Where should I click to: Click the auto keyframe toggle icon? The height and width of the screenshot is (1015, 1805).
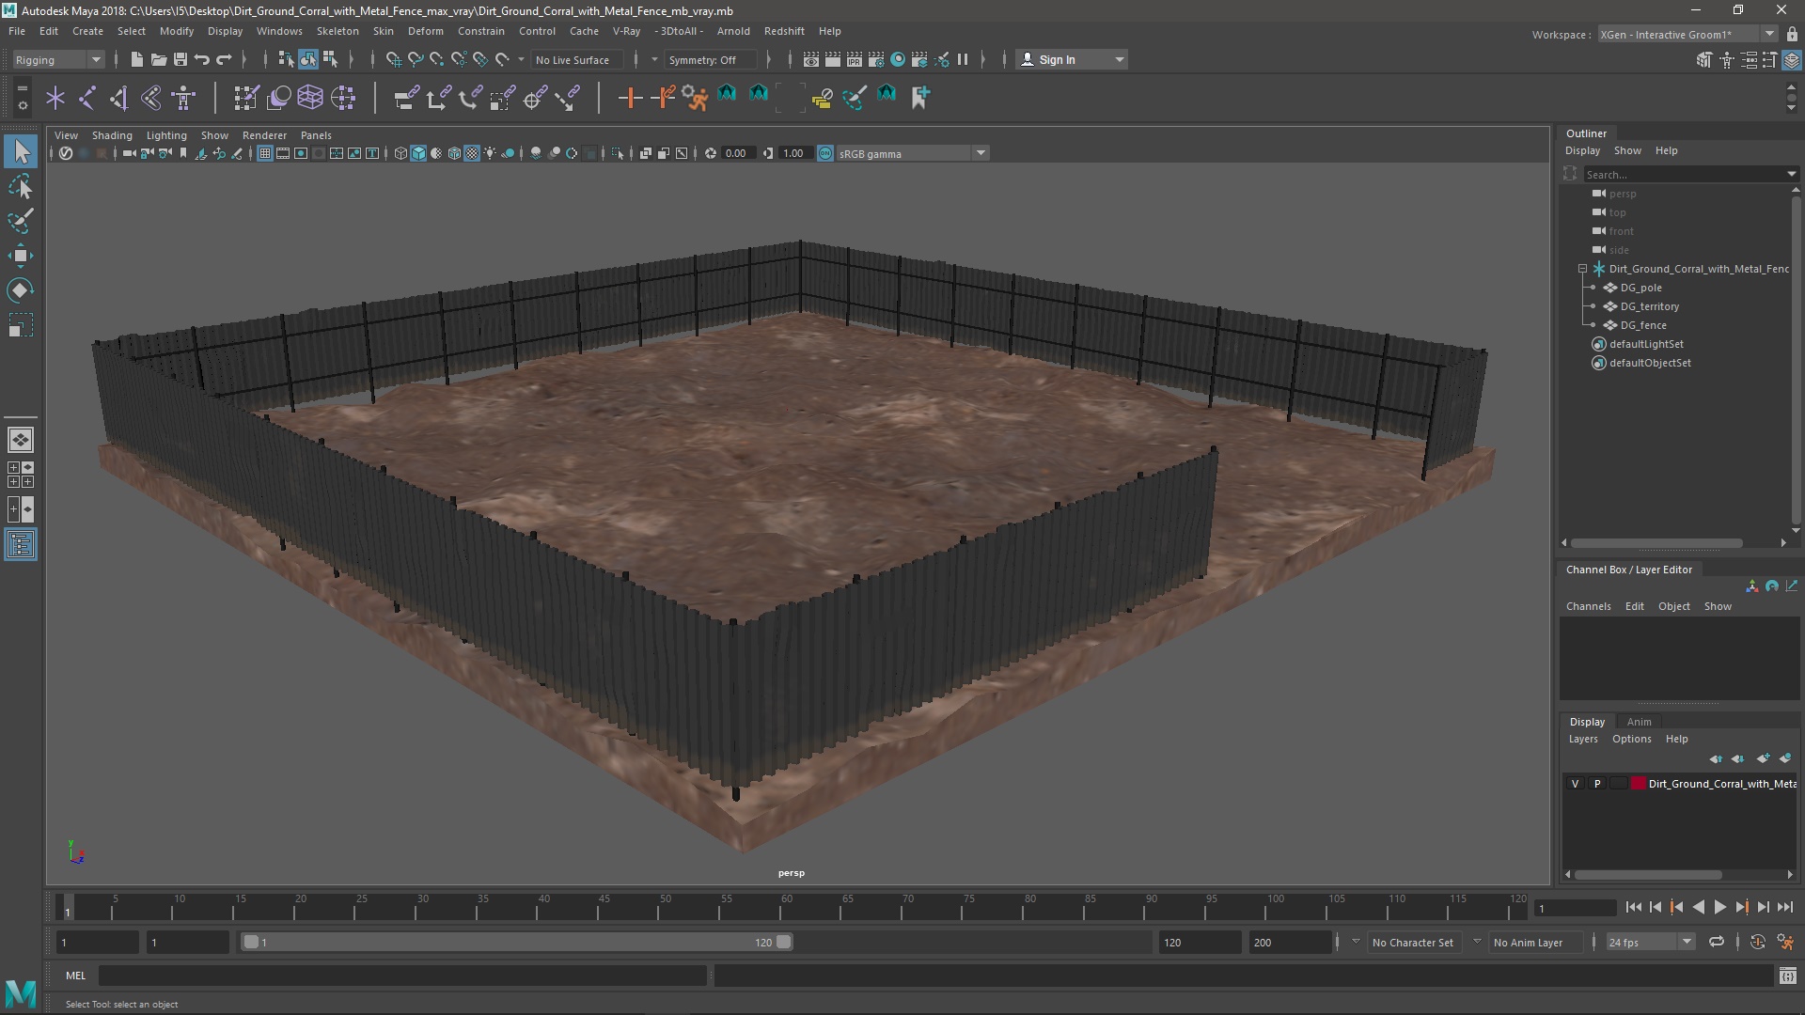tap(1757, 942)
